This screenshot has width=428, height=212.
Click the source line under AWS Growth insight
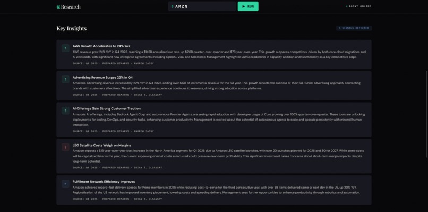click(113, 63)
